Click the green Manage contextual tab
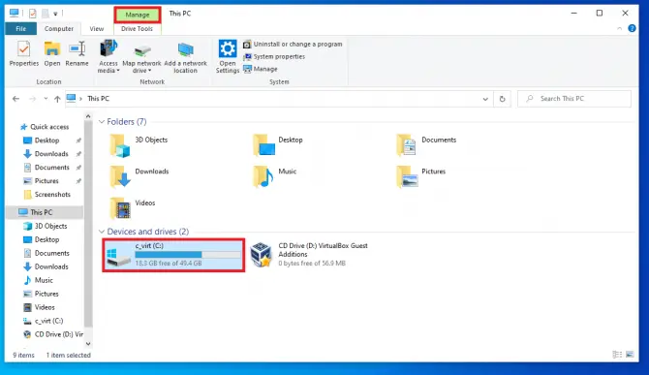Image resolution: width=649 pixels, height=375 pixels. (138, 15)
